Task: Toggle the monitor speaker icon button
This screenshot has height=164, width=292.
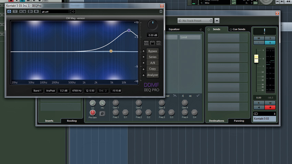Action: pyautogui.click(x=259, y=107)
